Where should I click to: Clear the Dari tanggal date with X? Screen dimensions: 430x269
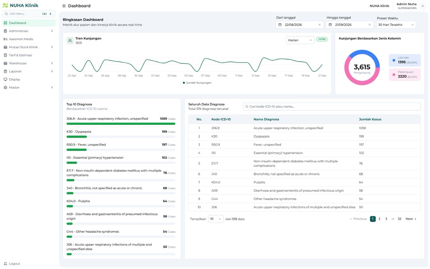pos(320,25)
